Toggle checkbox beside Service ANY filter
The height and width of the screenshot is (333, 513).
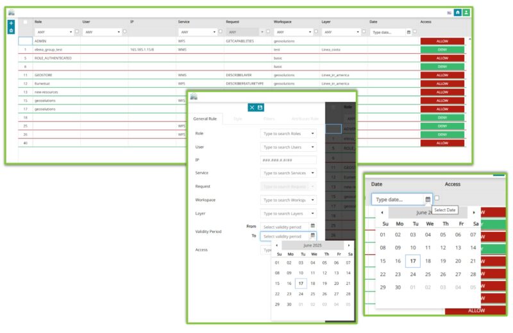[x=221, y=31]
